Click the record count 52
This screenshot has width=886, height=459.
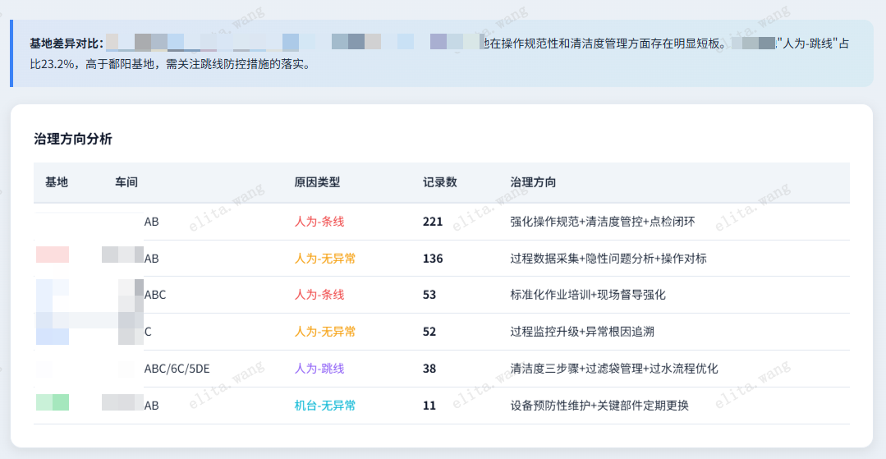(429, 332)
